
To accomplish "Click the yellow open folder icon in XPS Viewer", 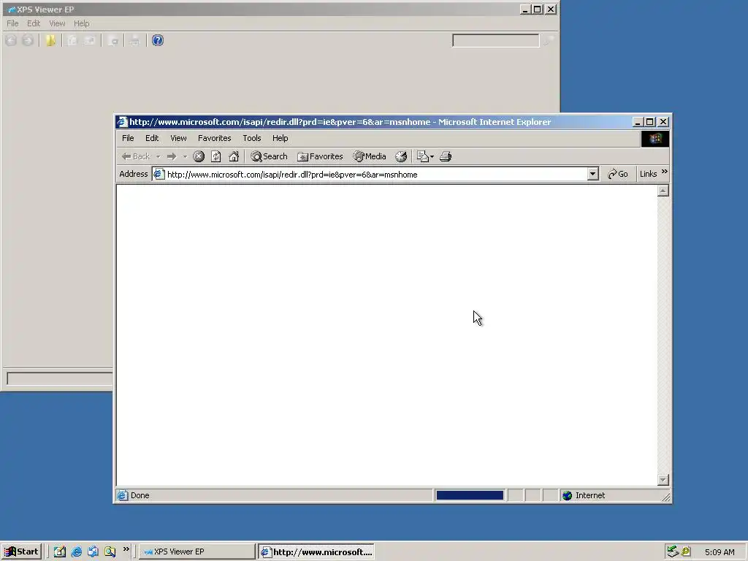I will (x=50, y=41).
